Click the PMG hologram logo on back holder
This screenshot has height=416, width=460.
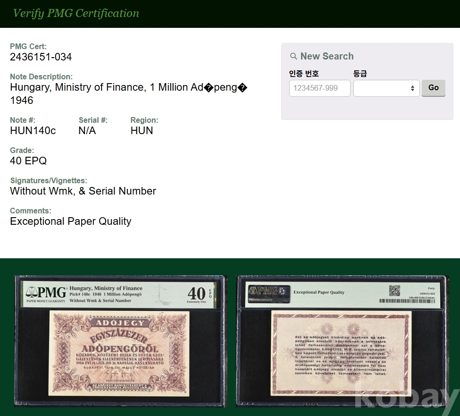269,294
